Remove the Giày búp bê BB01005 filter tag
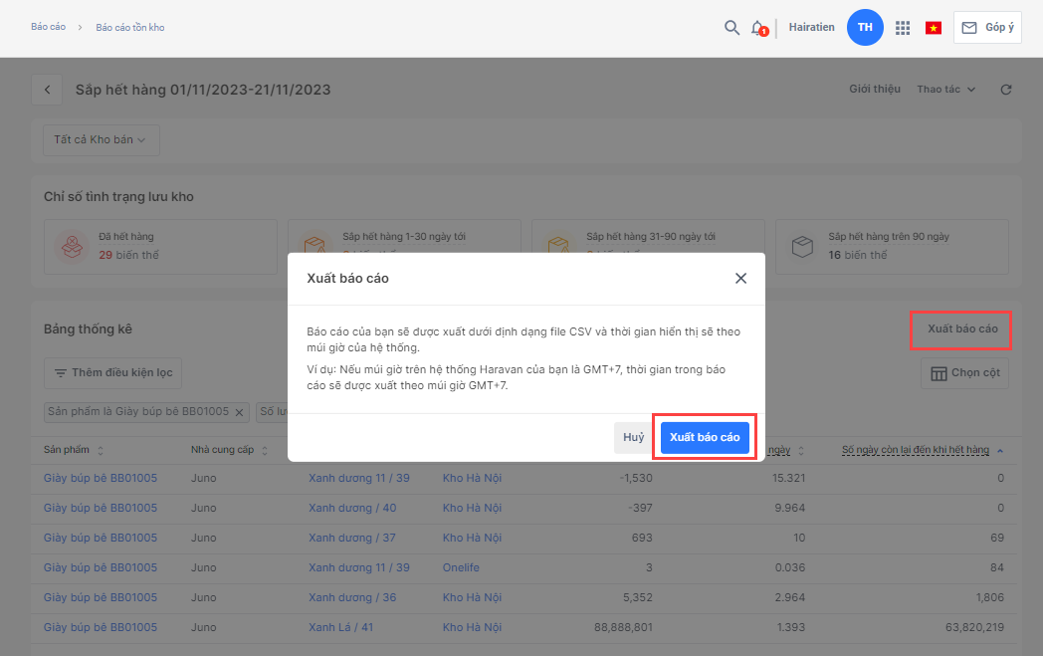 point(239,412)
